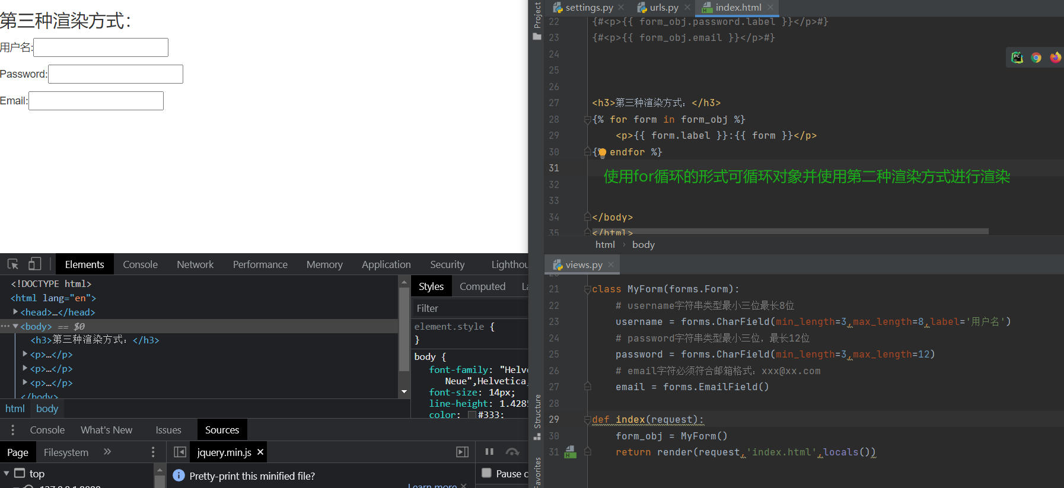Click the body breadcrumb in DevTools Elements
The height and width of the screenshot is (488, 1064).
click(47, 409)
